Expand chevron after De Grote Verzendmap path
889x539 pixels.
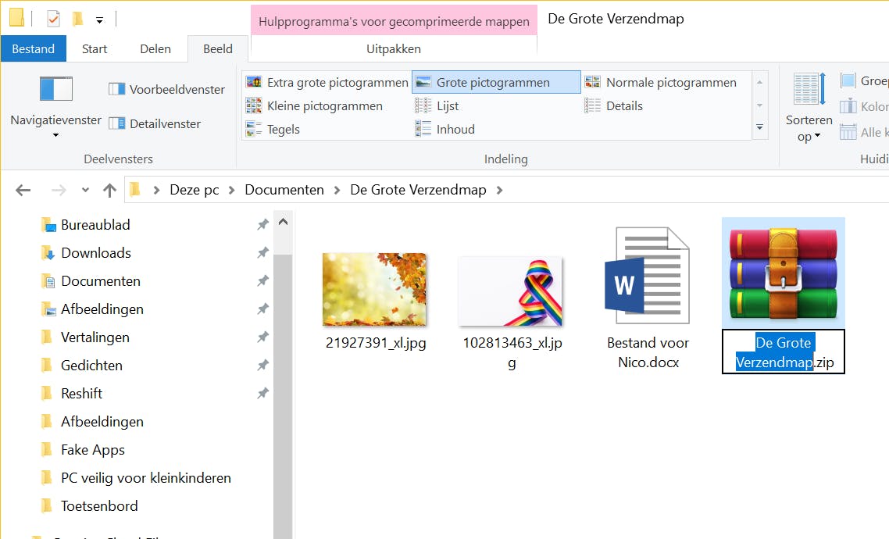[x=499, y=190]
